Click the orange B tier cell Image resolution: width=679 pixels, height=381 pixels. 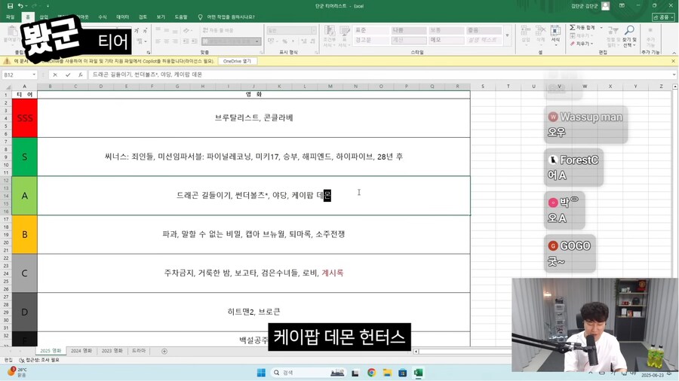pyautogui.click(x=25, y=235)
